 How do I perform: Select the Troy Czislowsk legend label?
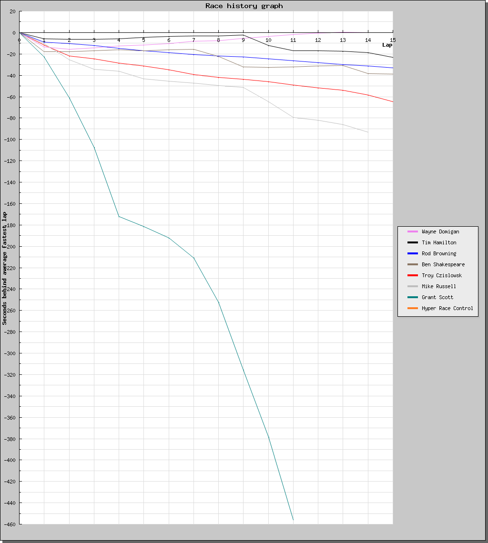pos(442,275)
